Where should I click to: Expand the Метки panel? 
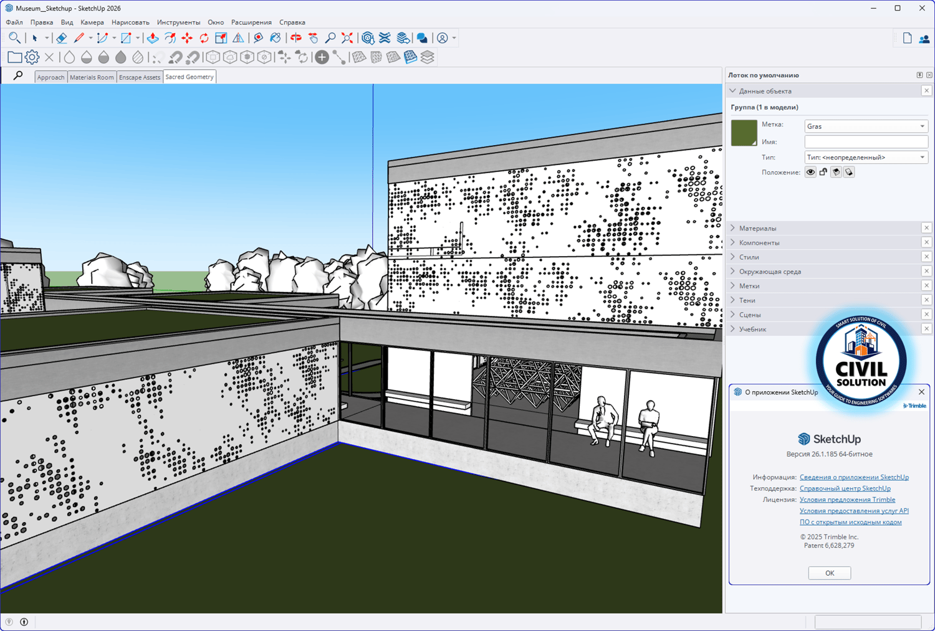pyautogui.click(x=733, y=286)
